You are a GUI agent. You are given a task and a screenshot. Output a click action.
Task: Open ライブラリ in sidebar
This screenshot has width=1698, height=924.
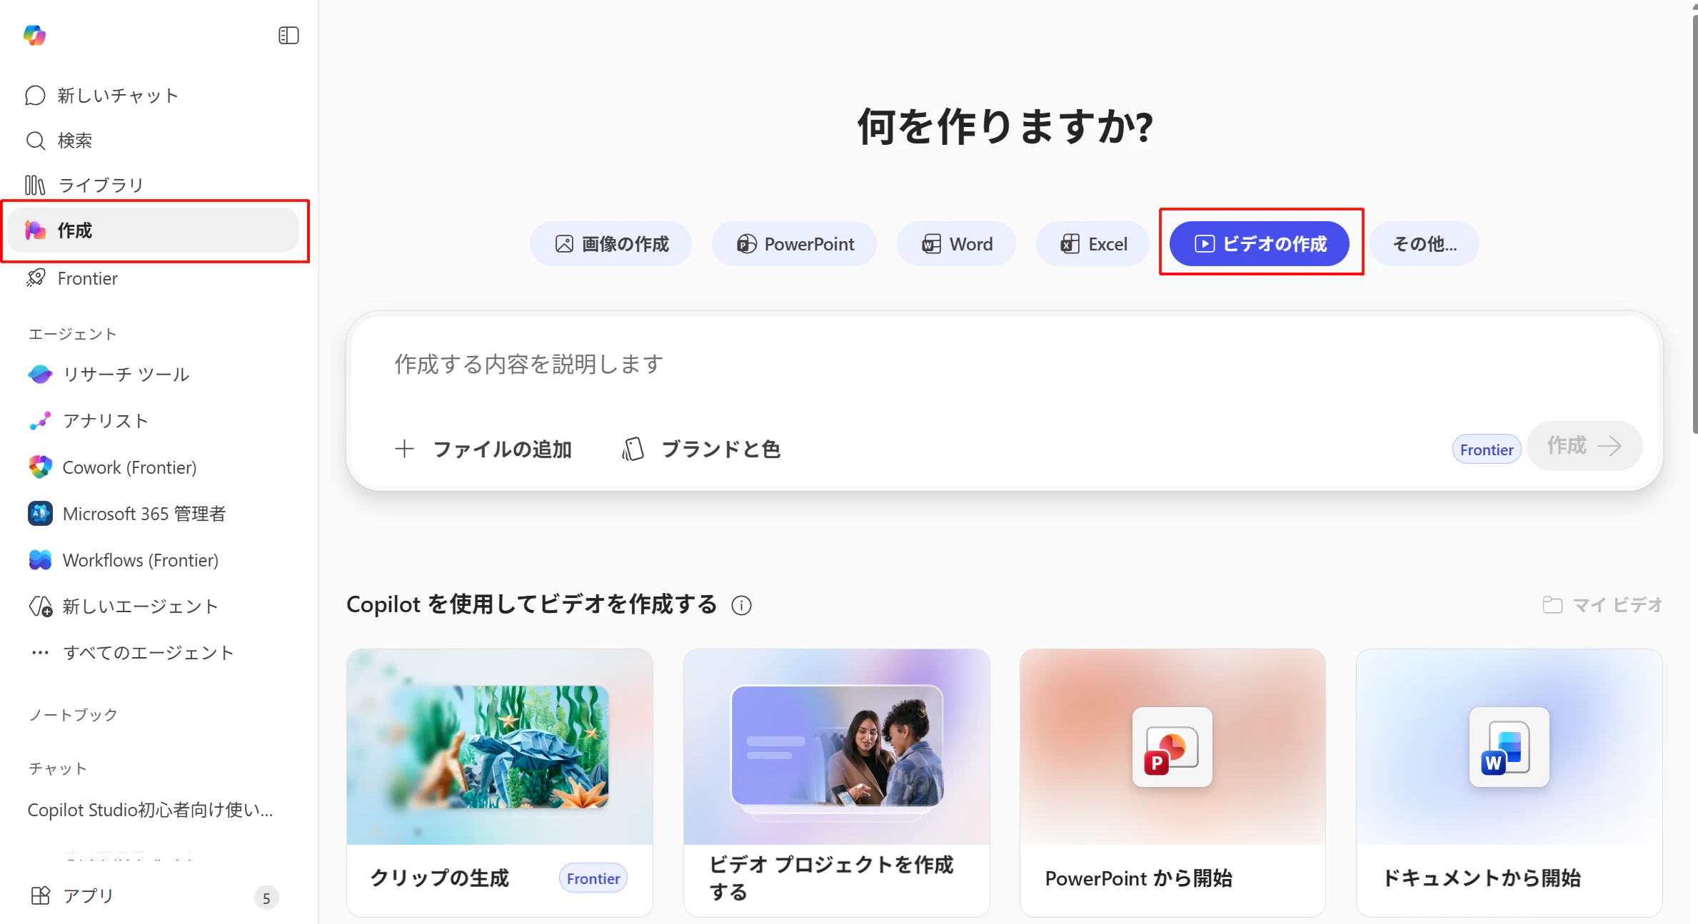point(154,186)
